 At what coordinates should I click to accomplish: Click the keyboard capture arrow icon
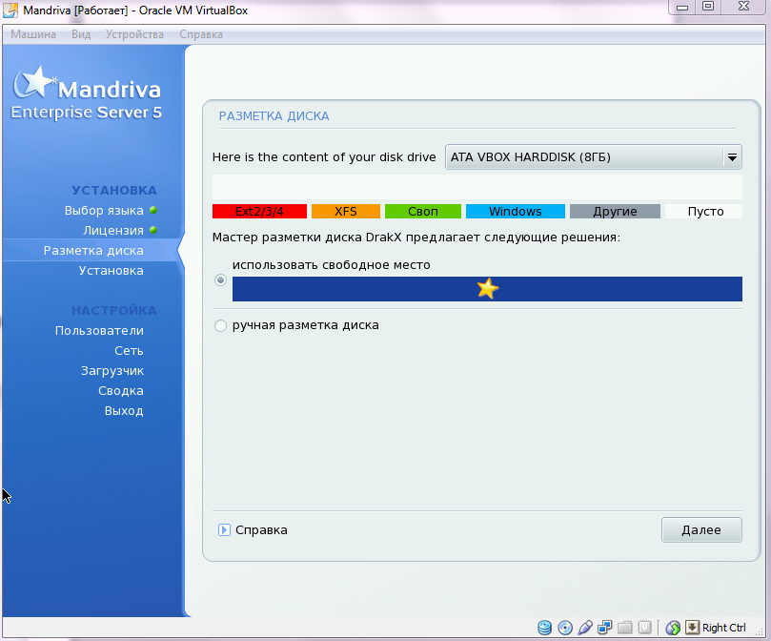pos(692,628)
